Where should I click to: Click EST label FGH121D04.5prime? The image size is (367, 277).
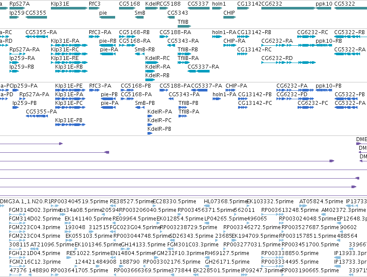click(35, 253)
